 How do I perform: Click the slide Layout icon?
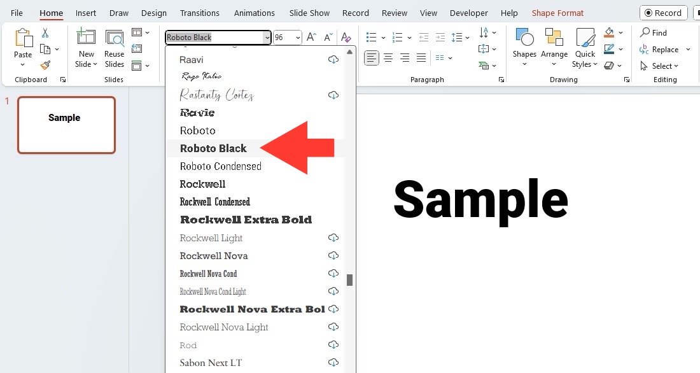pyautogui.click(x=137, y=32)
